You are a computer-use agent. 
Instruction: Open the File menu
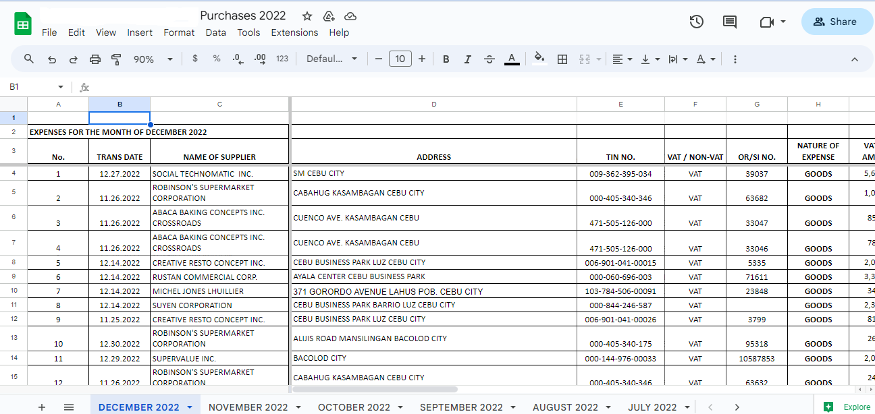point(49,32)
